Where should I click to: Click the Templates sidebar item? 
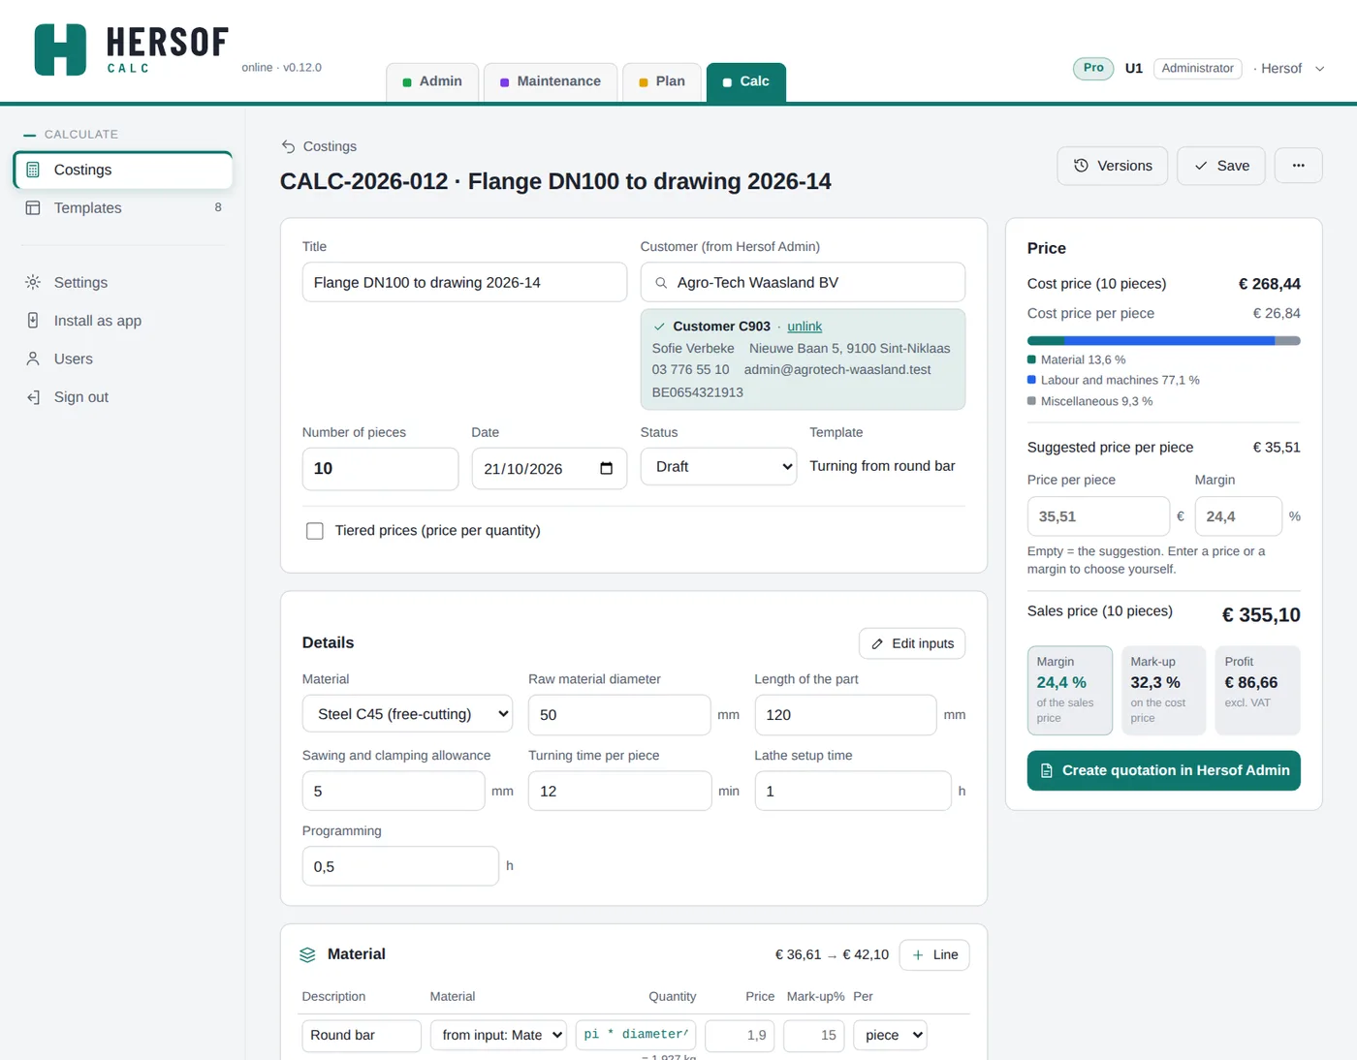point(122,207)
